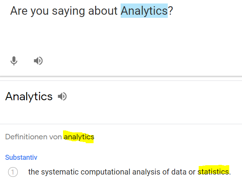Click the large Analytics translation heading
The width and height of the screenshot is (242, 178).
(x=29, y=96)
